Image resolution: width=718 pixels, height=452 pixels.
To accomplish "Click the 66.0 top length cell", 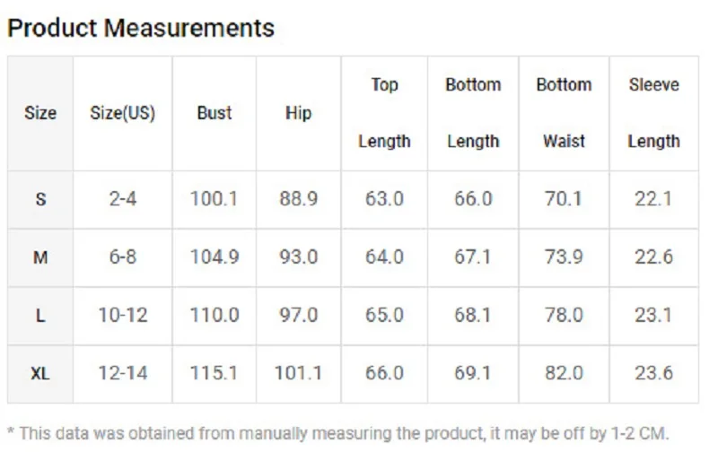I will click(x=384, y=373).
